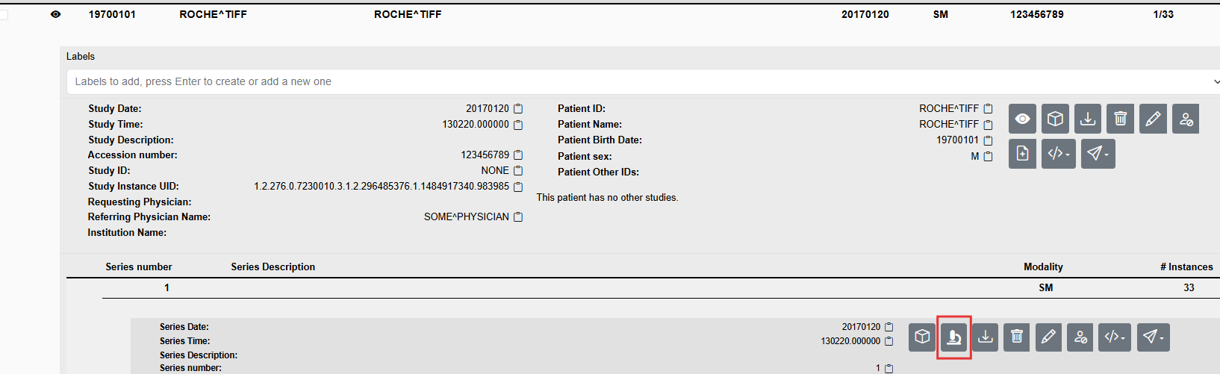This screenshot has width=1220, height=374.
Task: Copy the Accession number 123456789
Action: point(518,155)
